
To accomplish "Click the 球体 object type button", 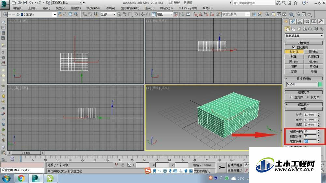I will 294,57.
